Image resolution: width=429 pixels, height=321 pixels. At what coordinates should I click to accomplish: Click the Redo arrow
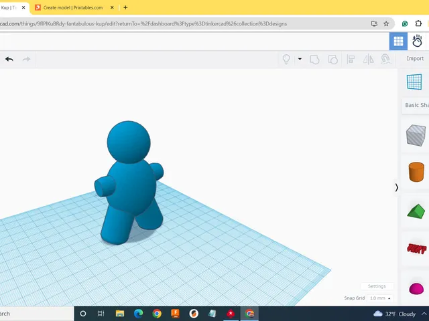(26, 59)
